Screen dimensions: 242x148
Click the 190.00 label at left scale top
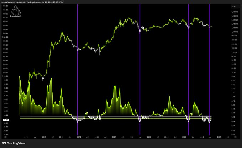5,6
